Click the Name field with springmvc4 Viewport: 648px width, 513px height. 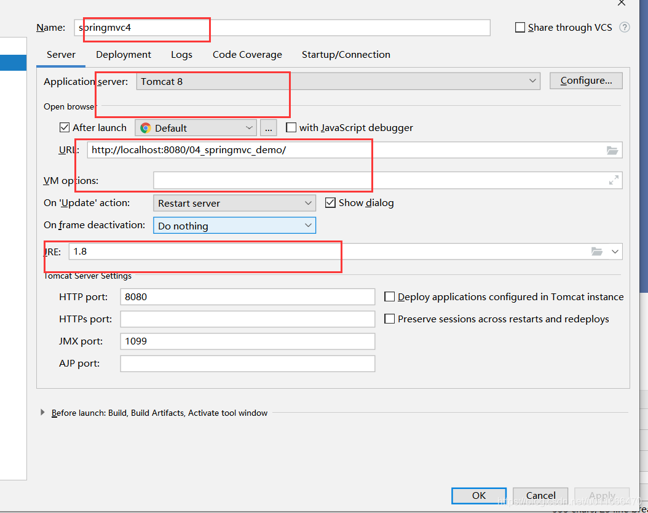tap(282, 28)
